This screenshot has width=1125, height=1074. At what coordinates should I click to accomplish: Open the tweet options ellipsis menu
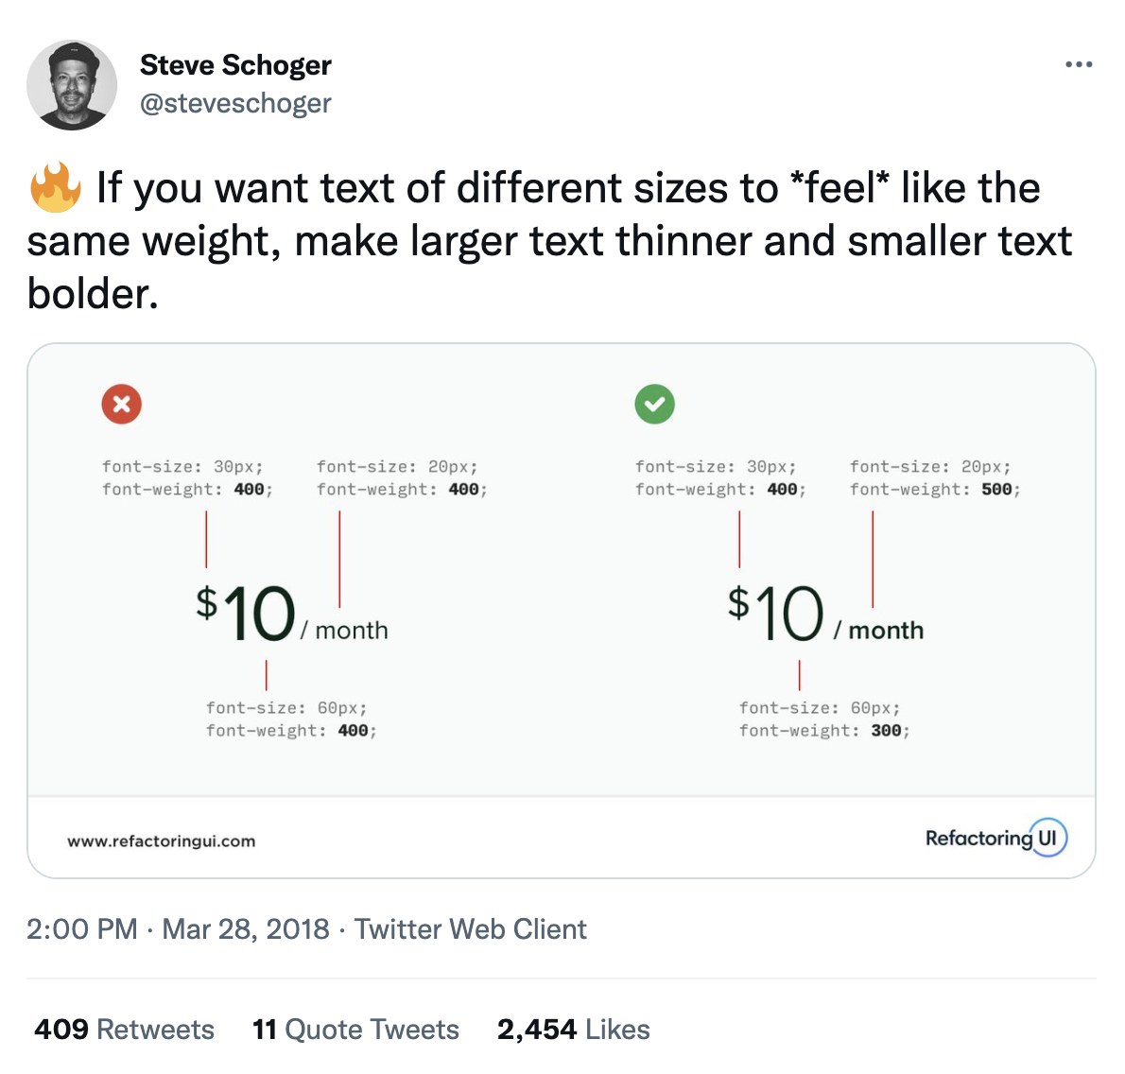pos(1079,63)
